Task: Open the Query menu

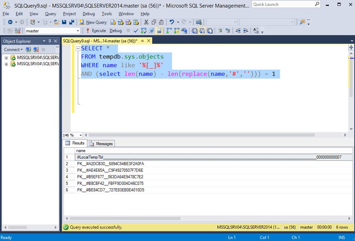Action: pyautogui.click(x=50, y=14)
